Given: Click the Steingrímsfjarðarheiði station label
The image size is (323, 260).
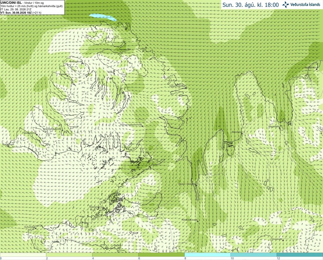Looking at the screenshot, I should point(131,125).
